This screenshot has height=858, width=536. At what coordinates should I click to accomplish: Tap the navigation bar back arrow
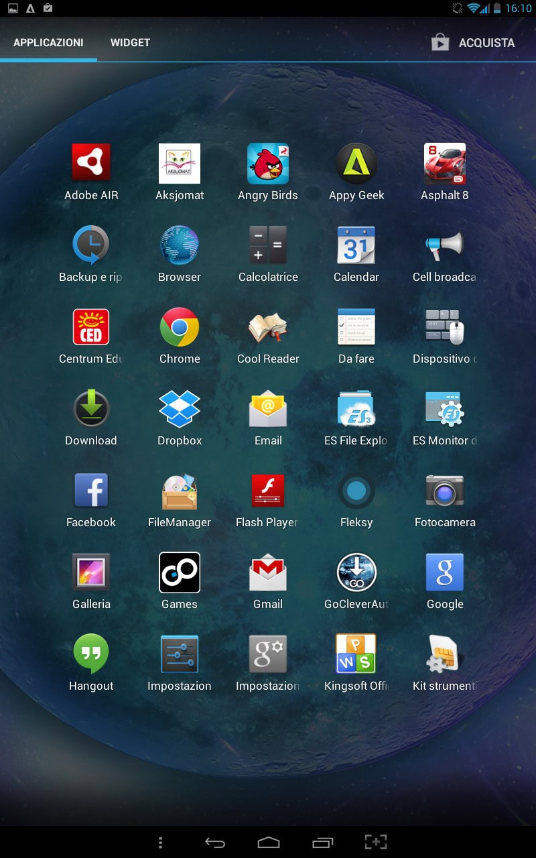click(214, 843)
